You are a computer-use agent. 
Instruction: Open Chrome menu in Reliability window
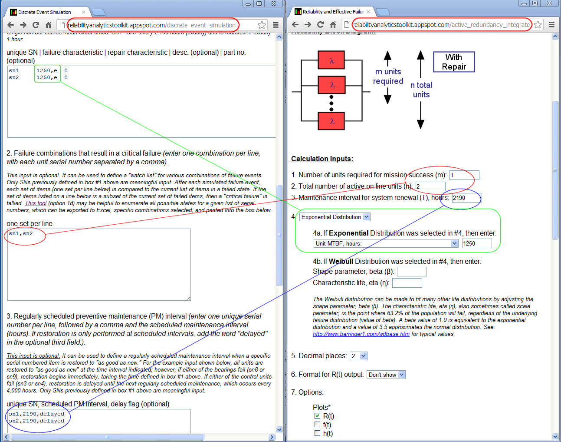(551, 24)
